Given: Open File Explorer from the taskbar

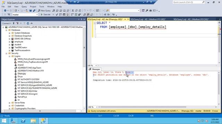Looking at the screenshot, I should pos(33,121).
